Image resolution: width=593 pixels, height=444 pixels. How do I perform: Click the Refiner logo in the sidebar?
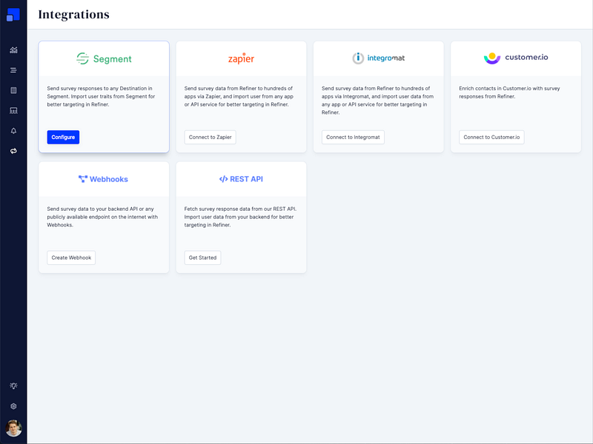(13, 15)
